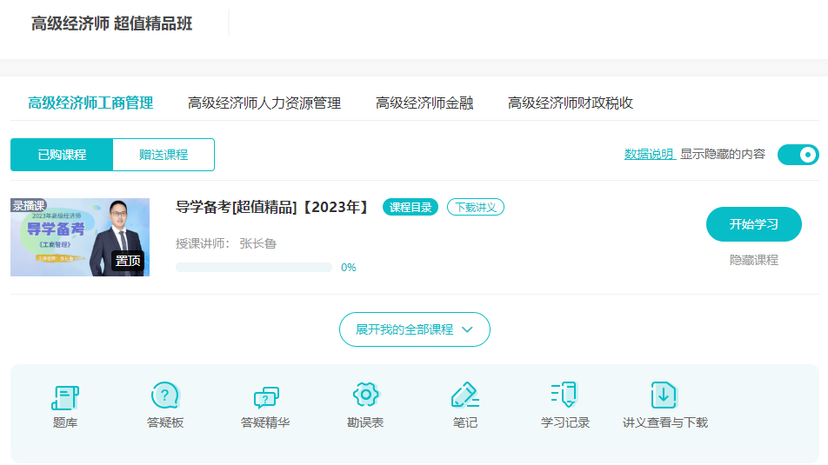828x465 pixels.
Task: Toggle the 显示隐藏的内容 switch
Action: pos(798,155)
